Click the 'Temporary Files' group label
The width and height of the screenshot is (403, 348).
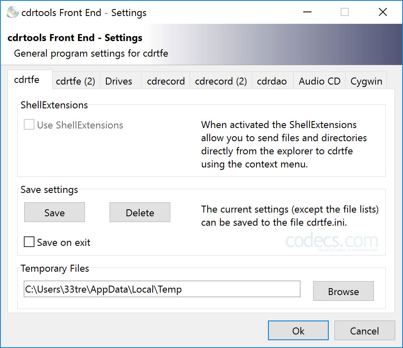pyautogui.click(x=55, y=268)
